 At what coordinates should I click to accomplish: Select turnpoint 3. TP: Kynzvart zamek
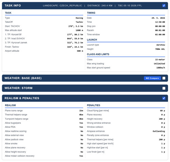coord(16,43)
